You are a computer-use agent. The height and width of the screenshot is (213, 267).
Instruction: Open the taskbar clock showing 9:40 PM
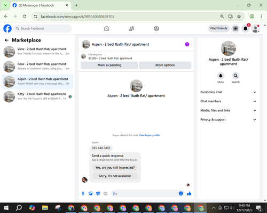pos(245,208)
